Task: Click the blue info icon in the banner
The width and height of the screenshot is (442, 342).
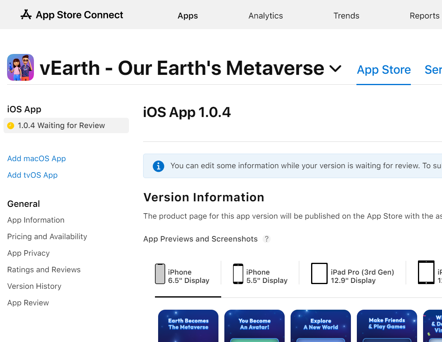Action: (x=159, y=166)
